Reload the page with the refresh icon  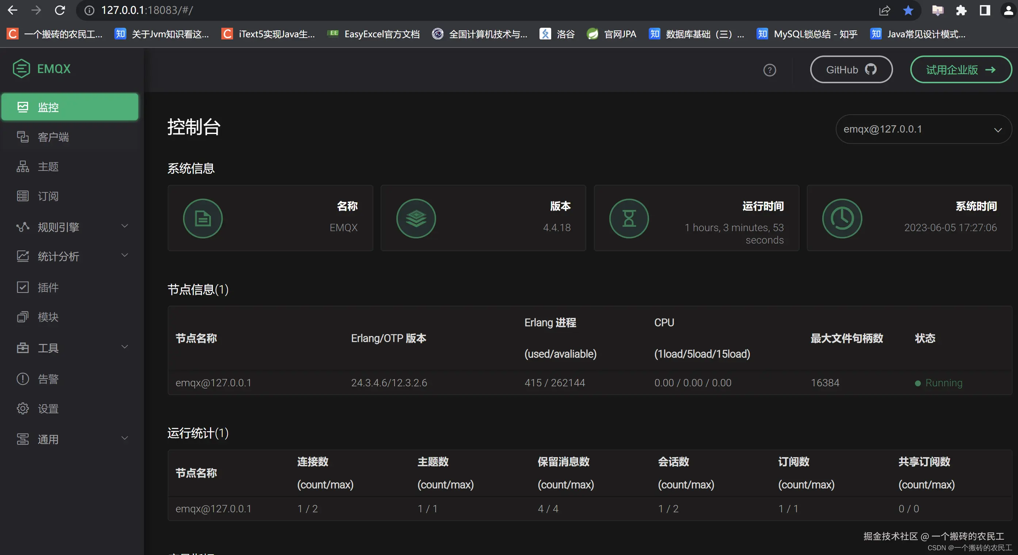60,10
